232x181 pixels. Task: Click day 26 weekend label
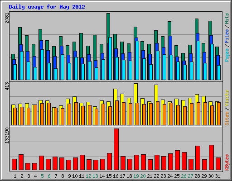coord(184,176)
